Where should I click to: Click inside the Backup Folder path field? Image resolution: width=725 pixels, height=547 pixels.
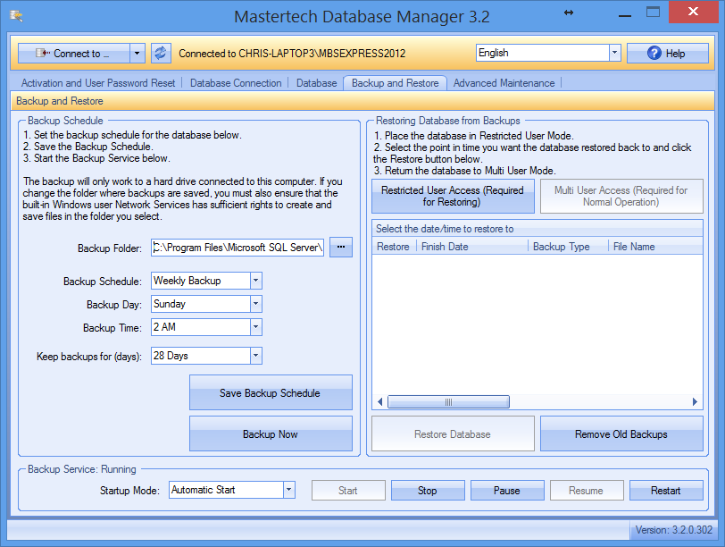point(237,248)
